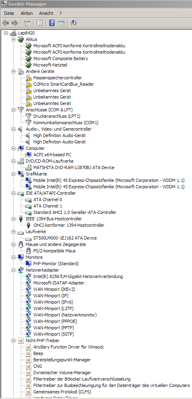Open the Datei menu

(9, 13)
